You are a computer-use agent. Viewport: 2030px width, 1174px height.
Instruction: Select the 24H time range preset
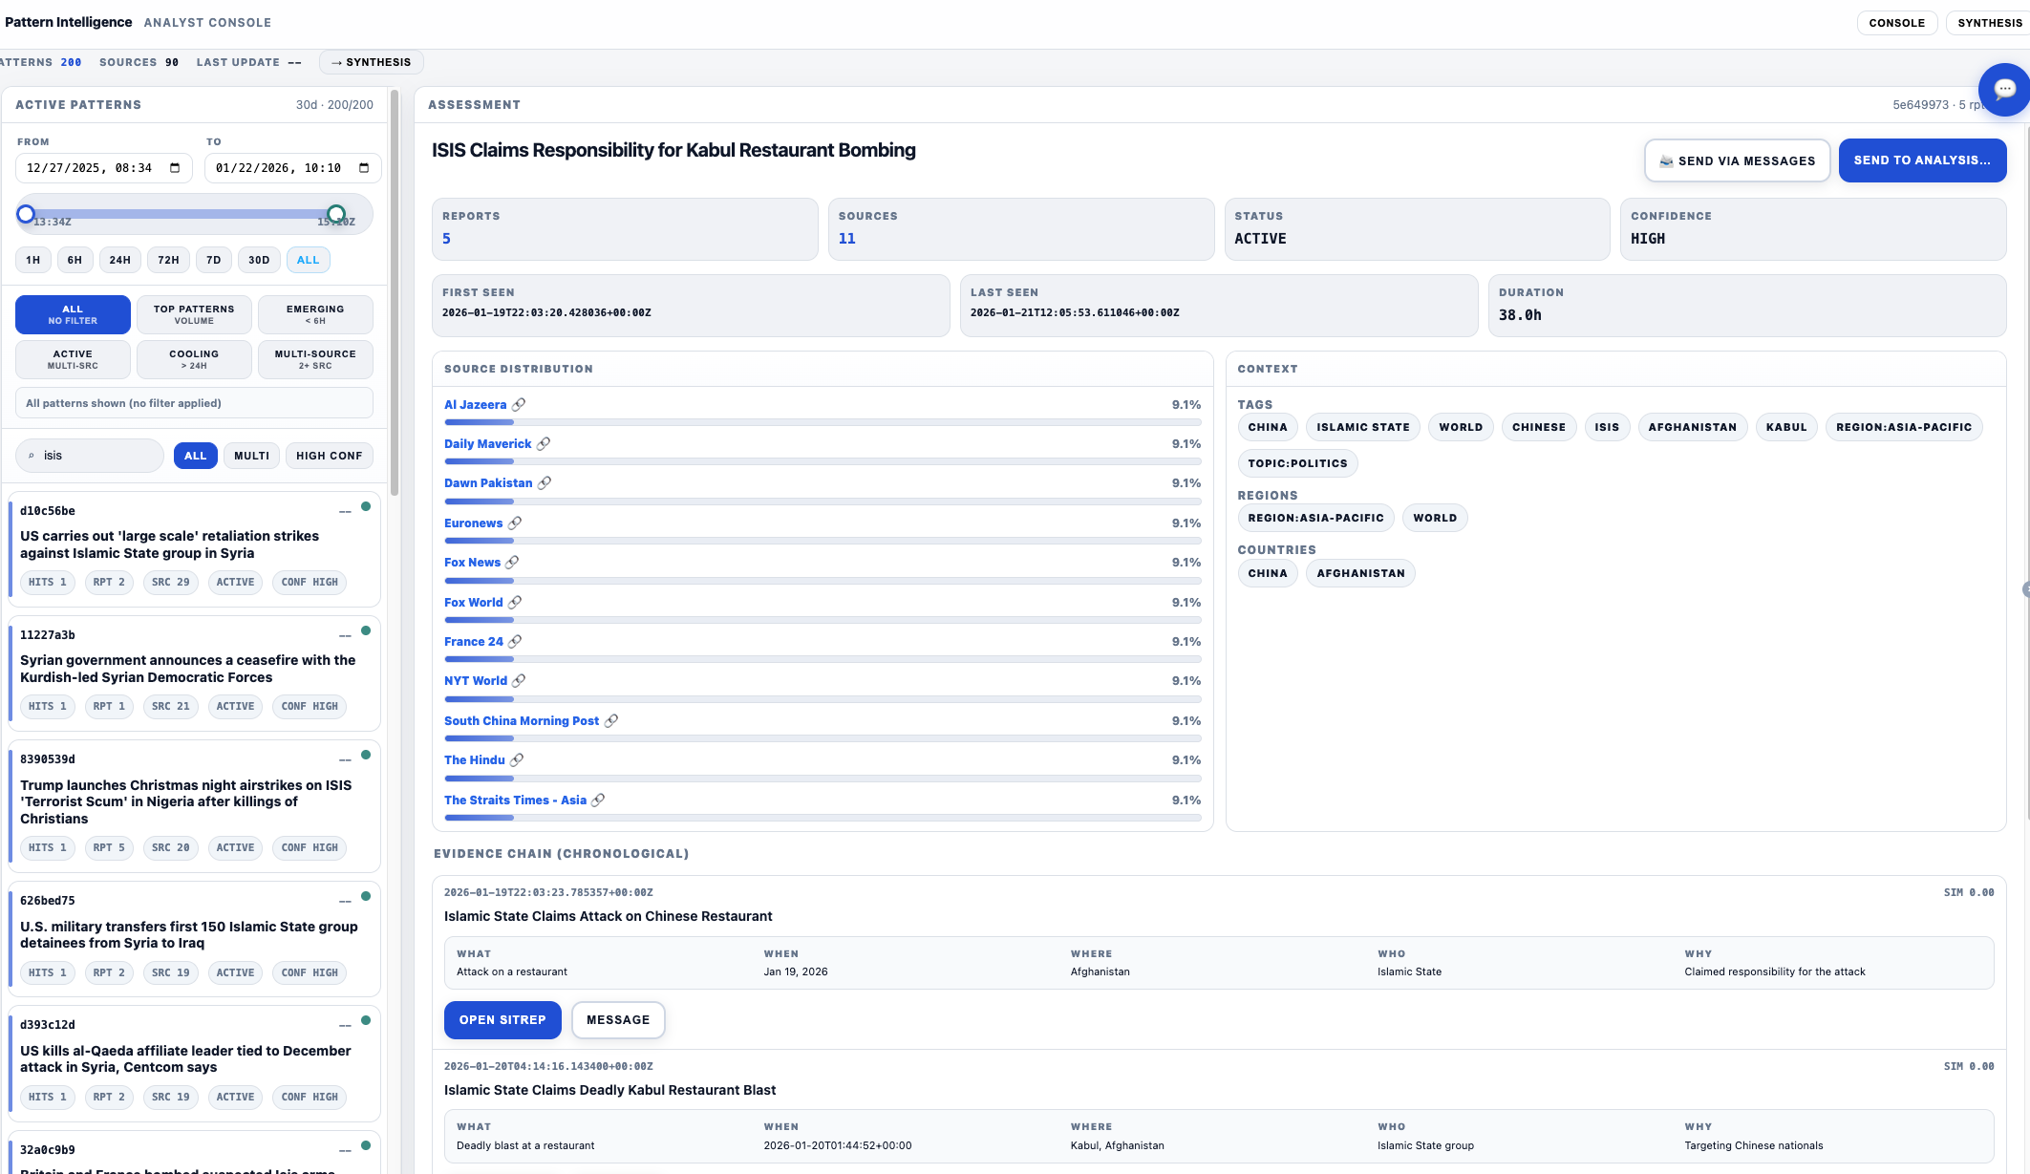pyautogui.click(x=119, y=260)
